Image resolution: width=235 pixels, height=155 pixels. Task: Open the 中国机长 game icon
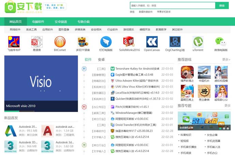(204, 72)
